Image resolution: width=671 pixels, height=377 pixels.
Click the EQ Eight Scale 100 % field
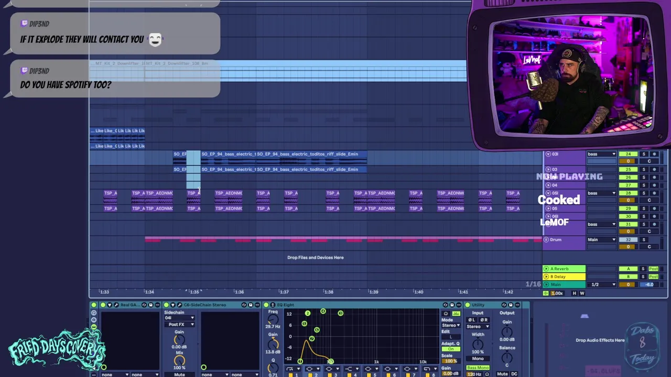[451, 361]
